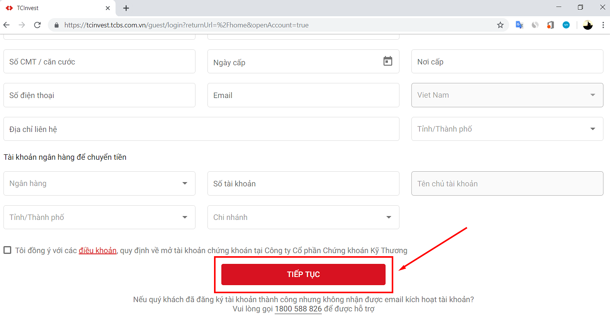Click the 1800 588 826 hotline link
610x321 pixels.
tap(298, 309)
